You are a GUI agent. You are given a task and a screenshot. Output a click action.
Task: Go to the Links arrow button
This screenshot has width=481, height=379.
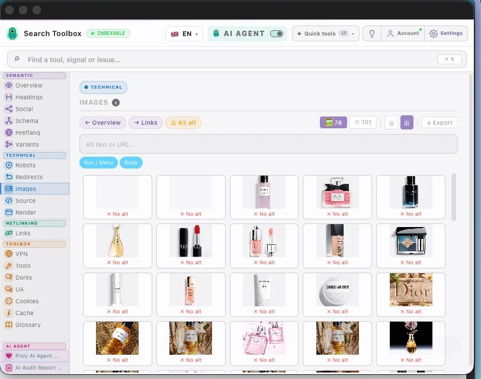pos(146,123)
